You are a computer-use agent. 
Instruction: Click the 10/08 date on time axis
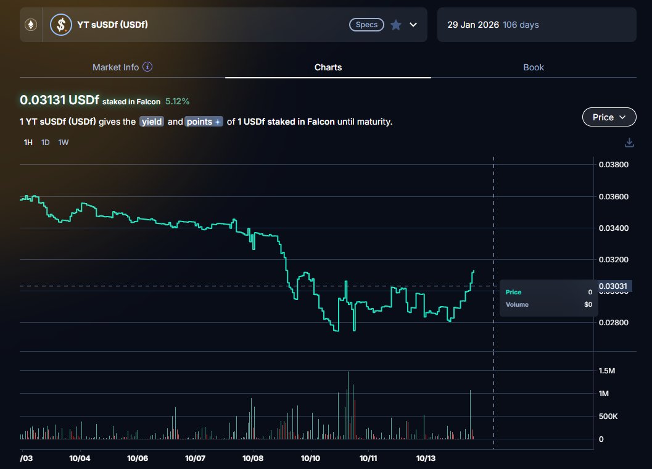(x=253, y=459)
